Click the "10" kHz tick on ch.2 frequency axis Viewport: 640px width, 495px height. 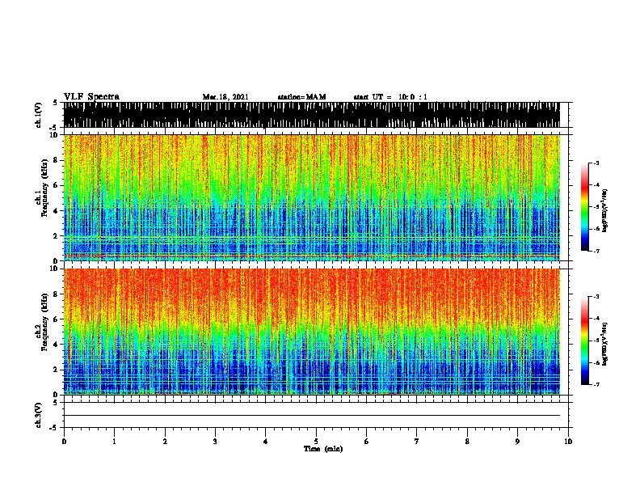(56, 269)
